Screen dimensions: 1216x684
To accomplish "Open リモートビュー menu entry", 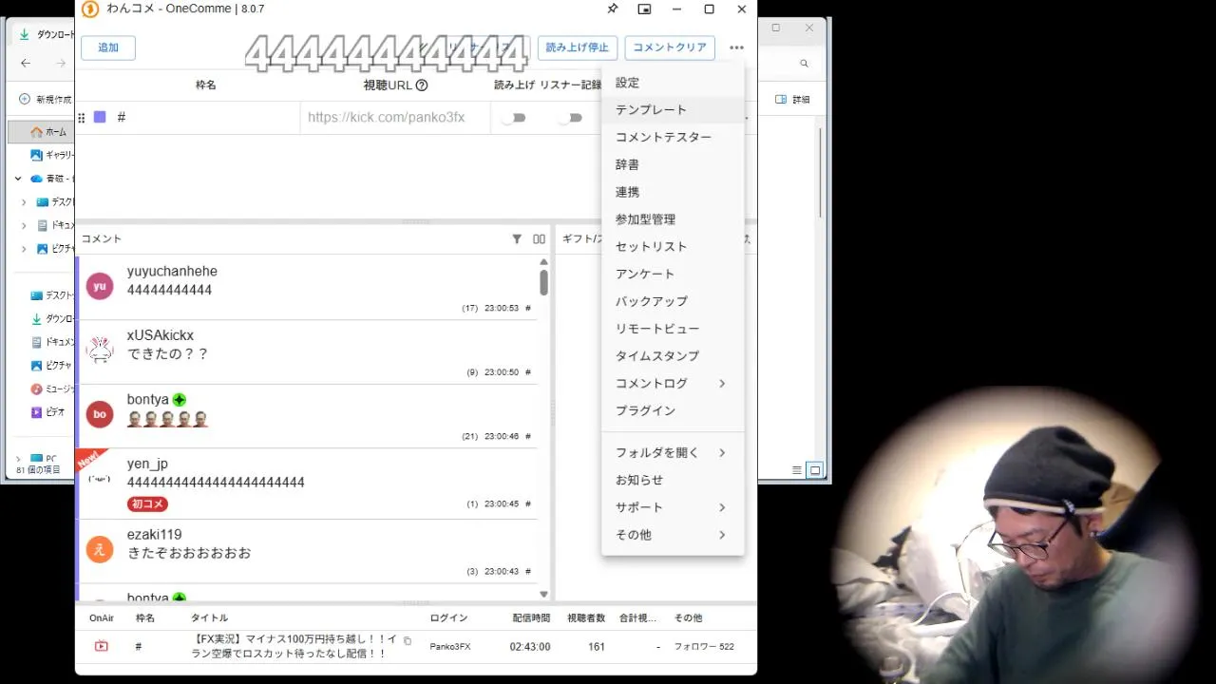I will click(x=673, y=329).
